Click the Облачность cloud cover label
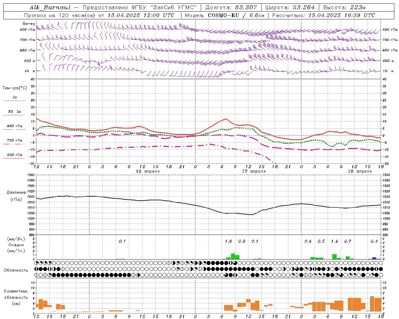Screen dimensions: 399x319 point(16,270)
